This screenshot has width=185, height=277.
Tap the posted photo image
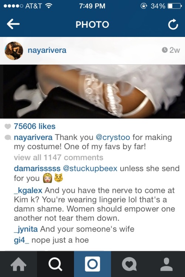pyautogui.click(x=92, y=91)
